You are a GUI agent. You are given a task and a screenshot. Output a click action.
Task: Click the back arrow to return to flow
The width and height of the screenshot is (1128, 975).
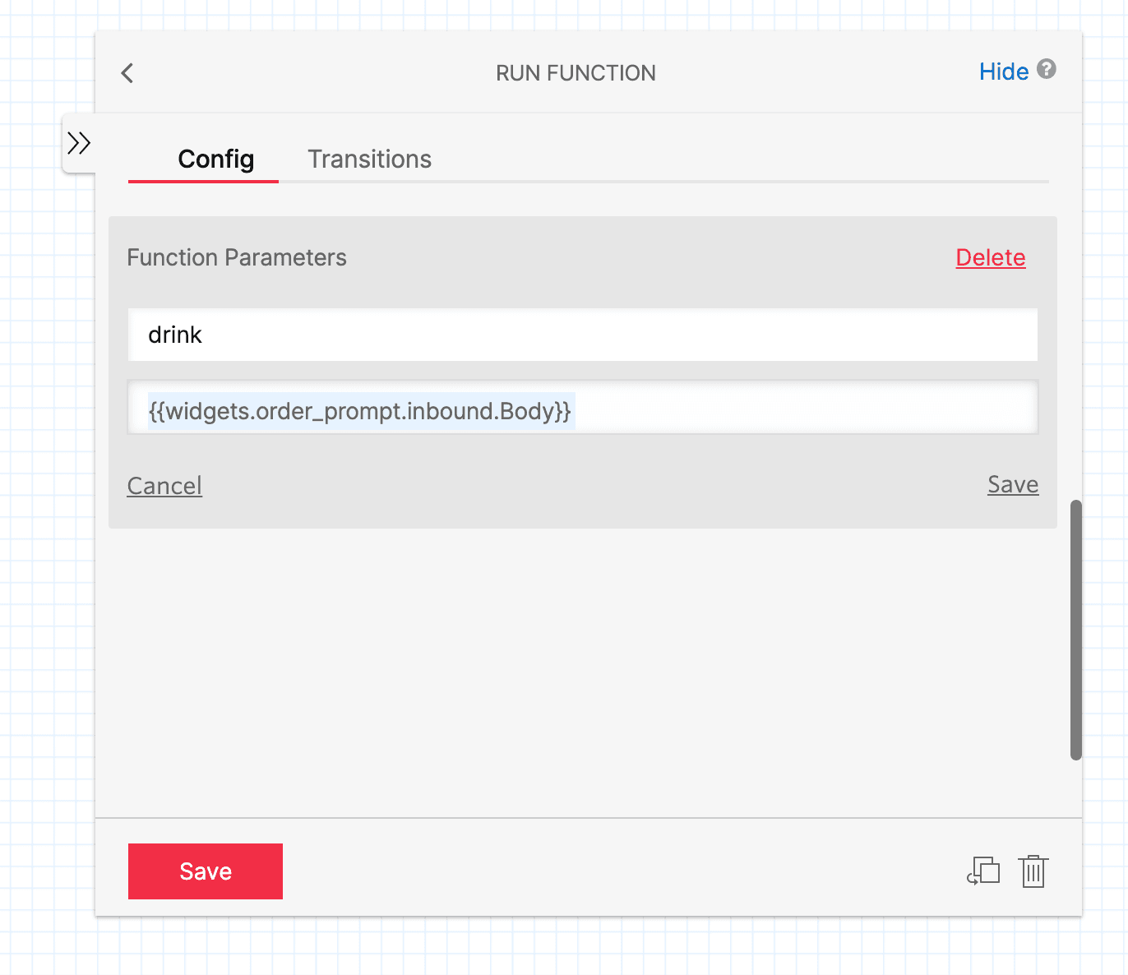coord(127,73)
